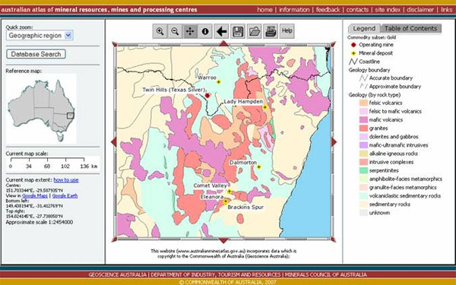Pan map south with bottom arrow
This screenshot has width=456, height=285.
[x=223, y=240]
